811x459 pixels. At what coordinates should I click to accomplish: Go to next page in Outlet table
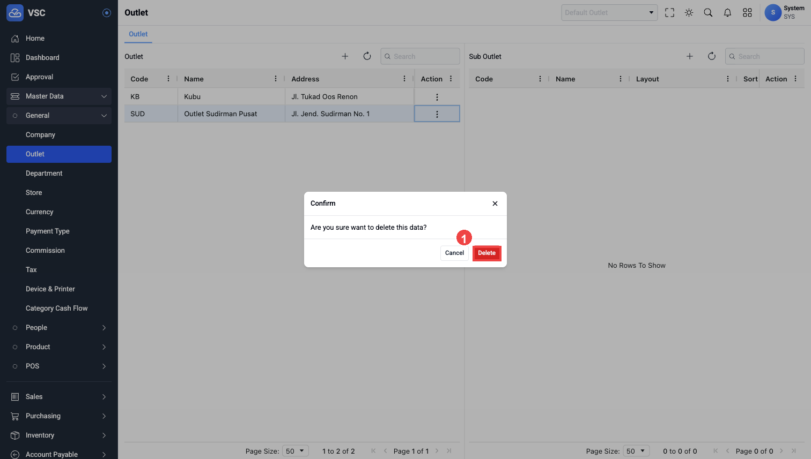(437, 451)
